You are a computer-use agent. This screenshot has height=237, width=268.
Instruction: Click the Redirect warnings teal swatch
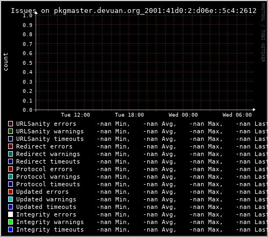pos(10,154)
